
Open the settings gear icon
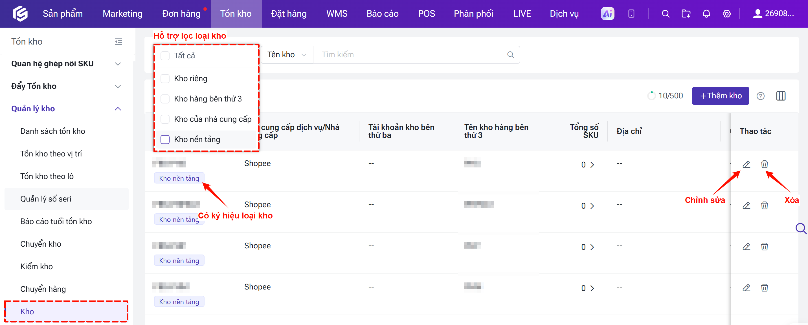[x=726, y=14]
